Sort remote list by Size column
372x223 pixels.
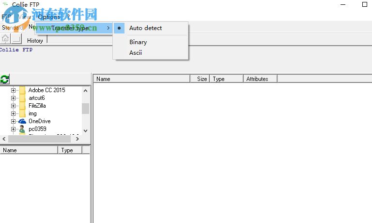click(x=200, y=79)
